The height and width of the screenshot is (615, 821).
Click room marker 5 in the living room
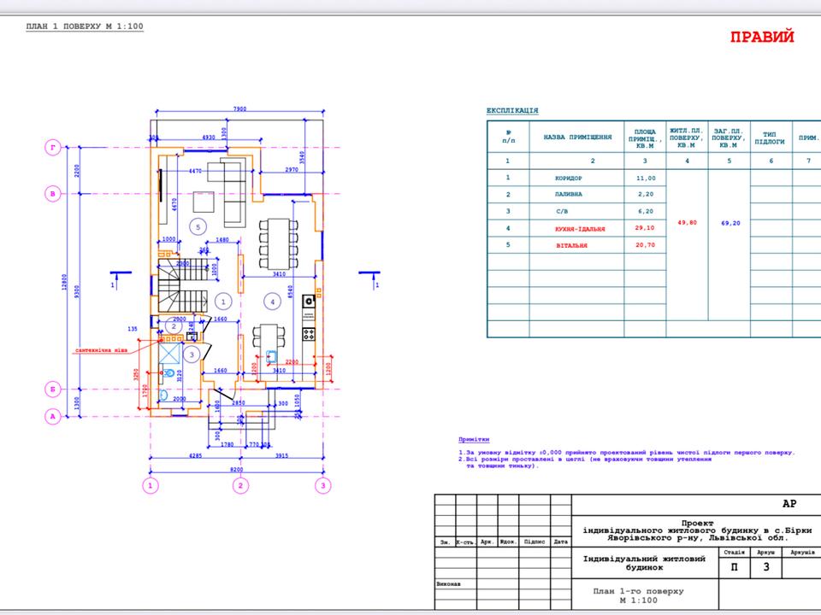198,226
